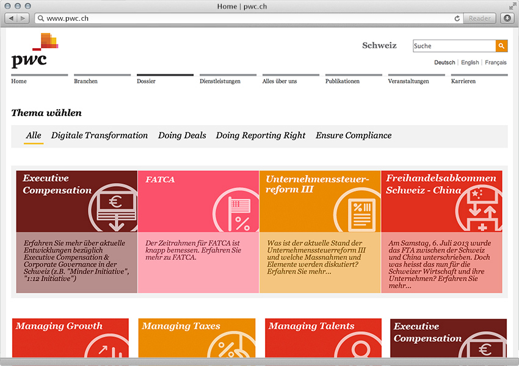Viewport: 519px width, 366px height.
Task: Switch language to English
Action: coord(470,62)
